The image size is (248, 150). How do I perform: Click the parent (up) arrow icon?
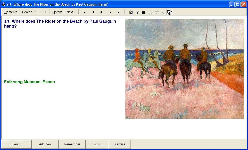coord(102,12)
